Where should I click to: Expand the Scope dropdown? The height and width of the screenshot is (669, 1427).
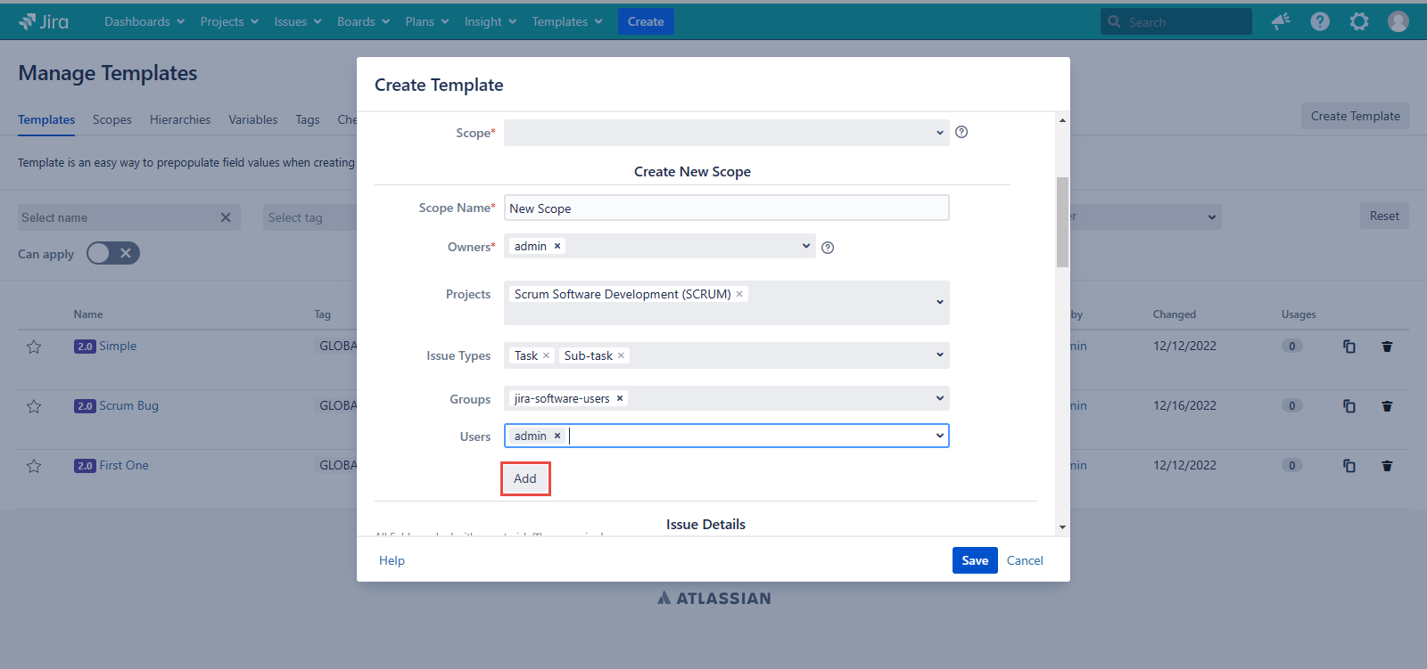pyautogui.click(x=726, y=133)
